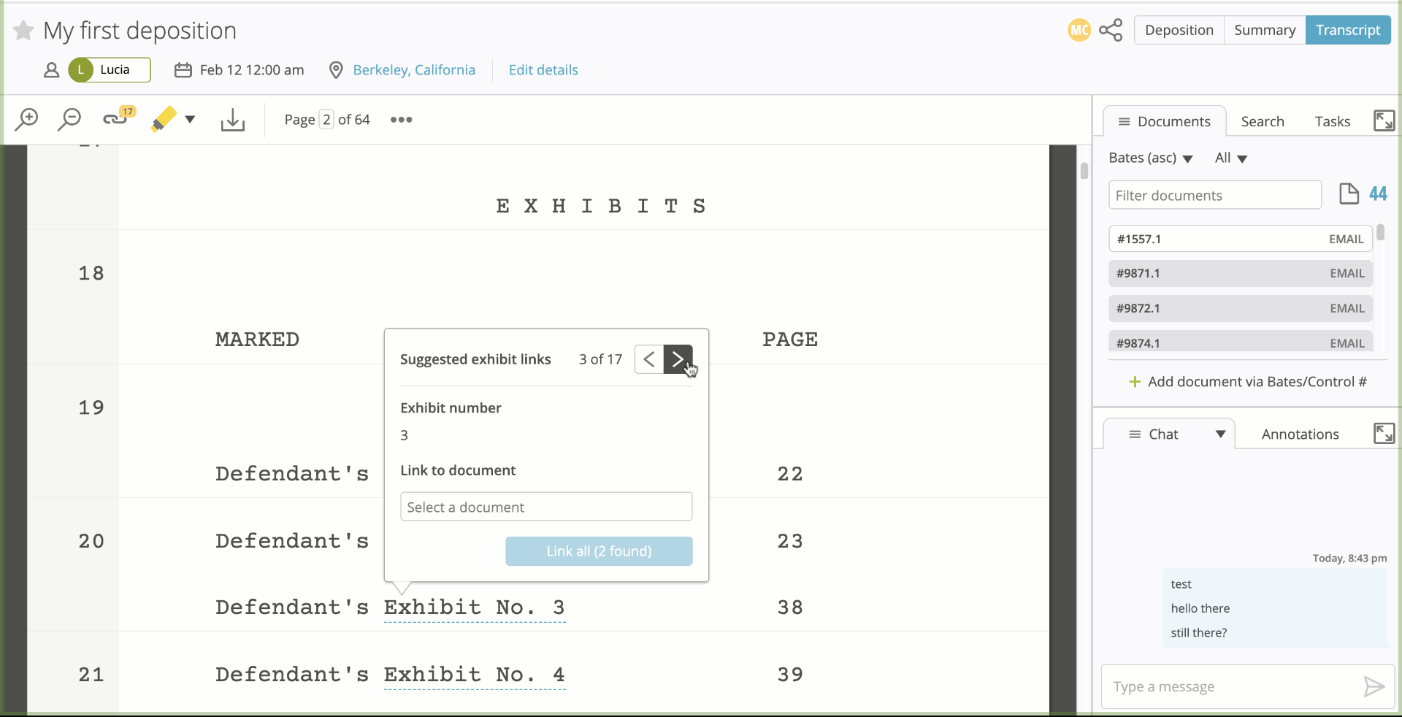
Task: Click Edit details link
Action: 543,70
